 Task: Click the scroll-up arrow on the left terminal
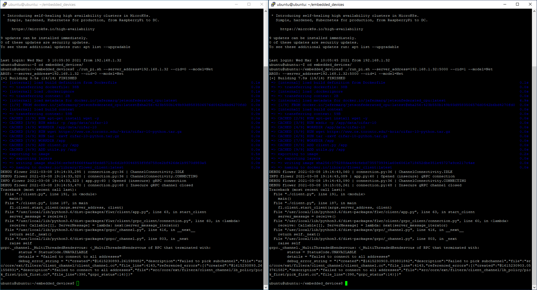265,11
